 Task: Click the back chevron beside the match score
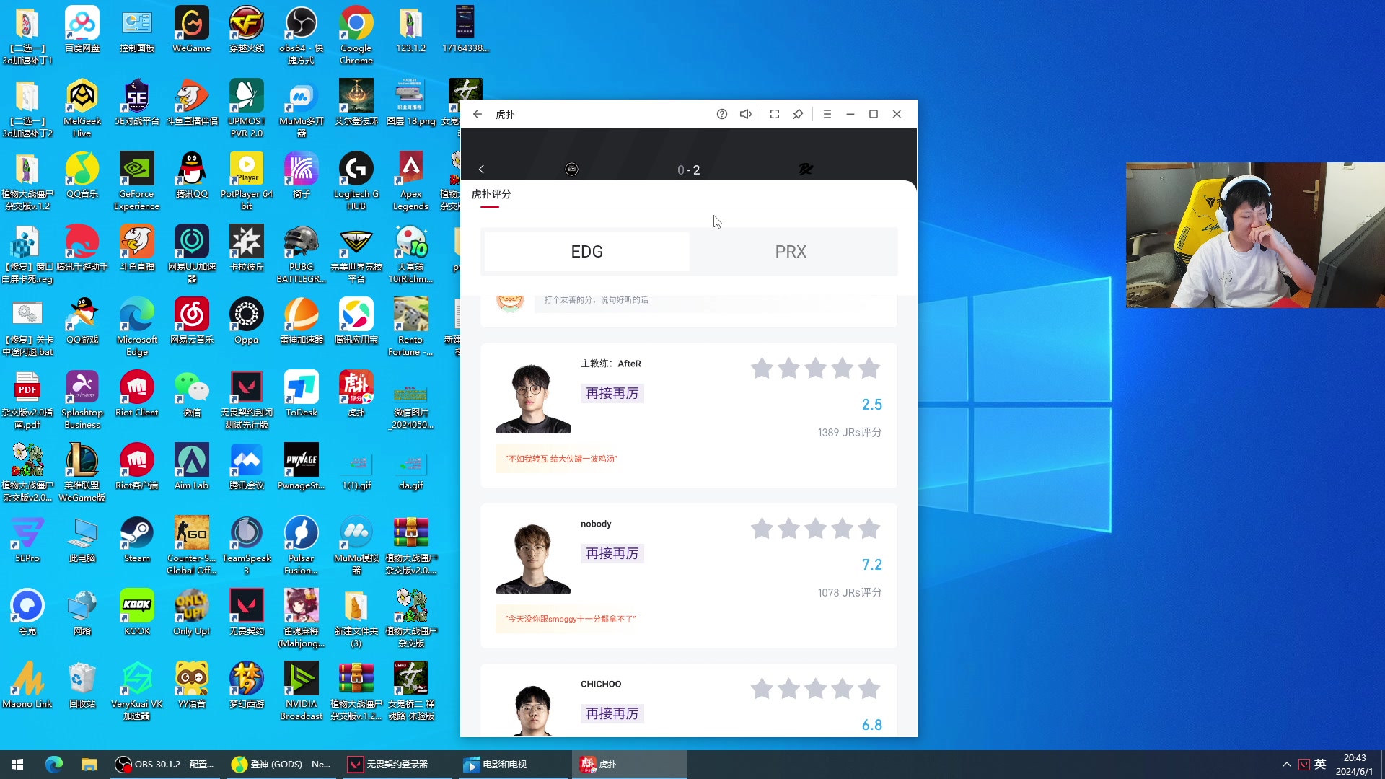point(481,170)
